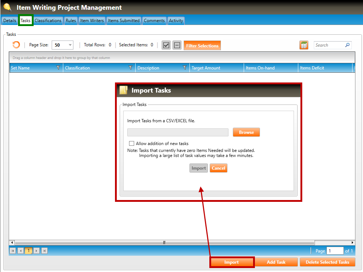Switch to the Classifications tab

pyautogui.click(x=48, y=21)
